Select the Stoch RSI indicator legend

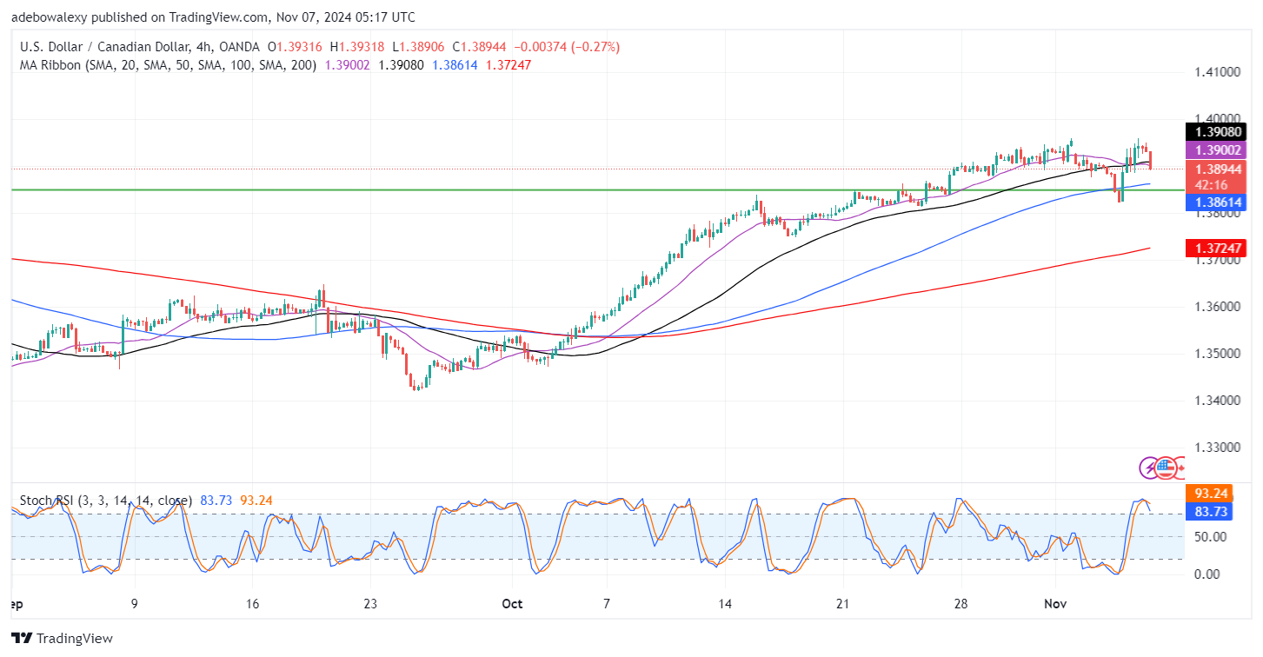(105, 501)
